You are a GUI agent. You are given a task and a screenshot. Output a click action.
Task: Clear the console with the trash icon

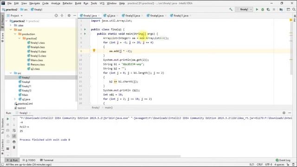pos(14,148)
